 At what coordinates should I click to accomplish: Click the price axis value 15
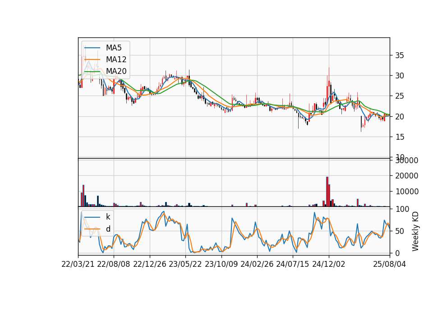[x=400, y=137]
